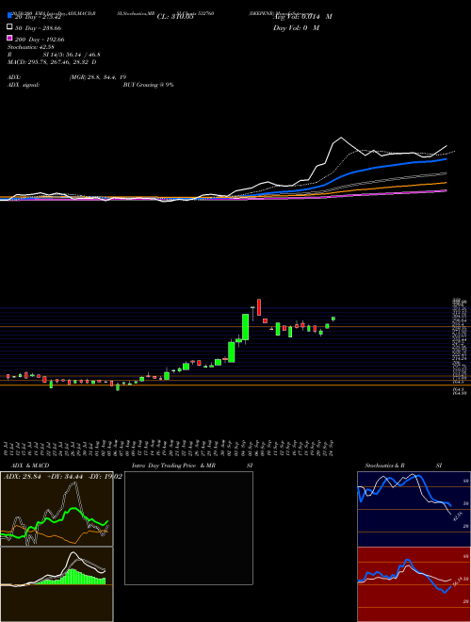Click the 'Avg Vol: 0.014 M' text
This screenshot has width=471, height=622.
pos(303,17)
